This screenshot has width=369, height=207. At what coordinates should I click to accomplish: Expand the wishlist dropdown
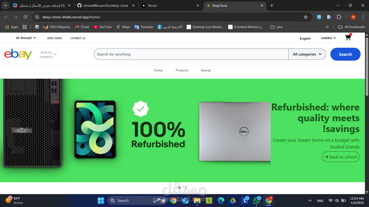(328, 38)
